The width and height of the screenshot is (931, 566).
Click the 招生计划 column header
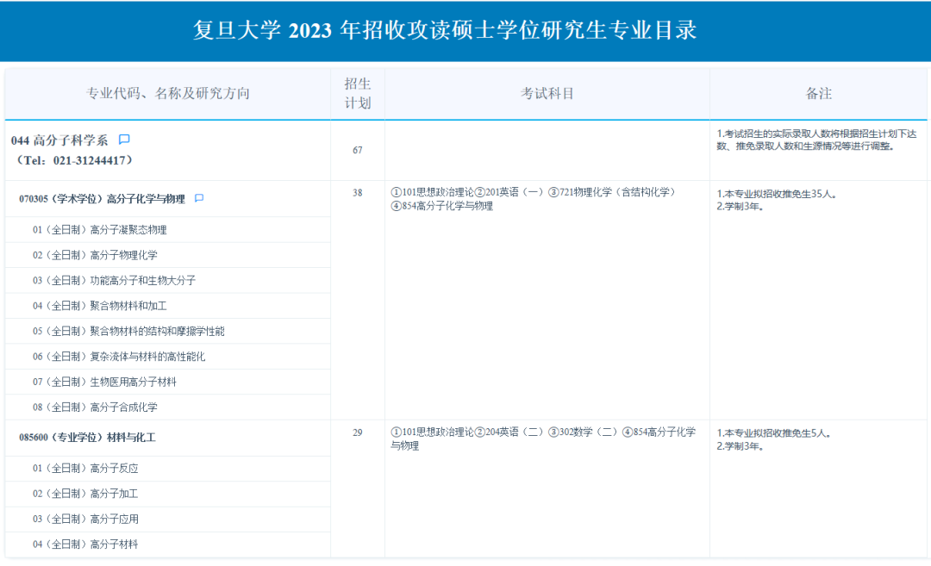pyautogui.click(x=357, y=94)
